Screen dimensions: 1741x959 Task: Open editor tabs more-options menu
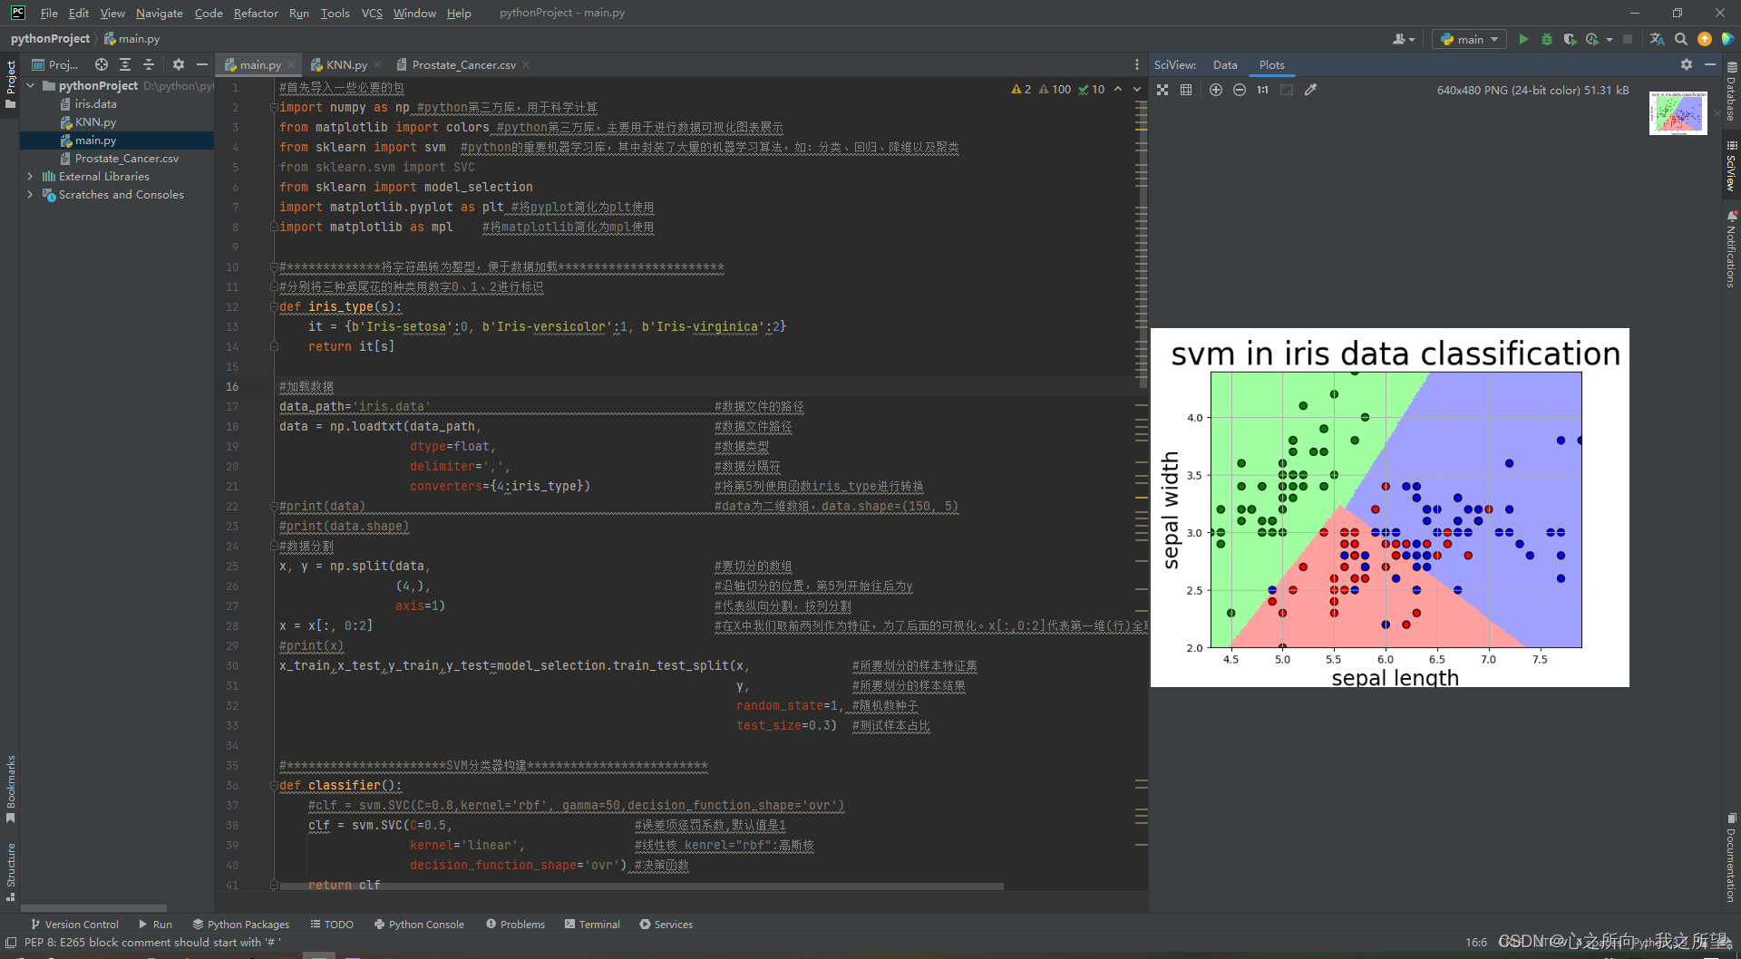[x=1137, y=64]
